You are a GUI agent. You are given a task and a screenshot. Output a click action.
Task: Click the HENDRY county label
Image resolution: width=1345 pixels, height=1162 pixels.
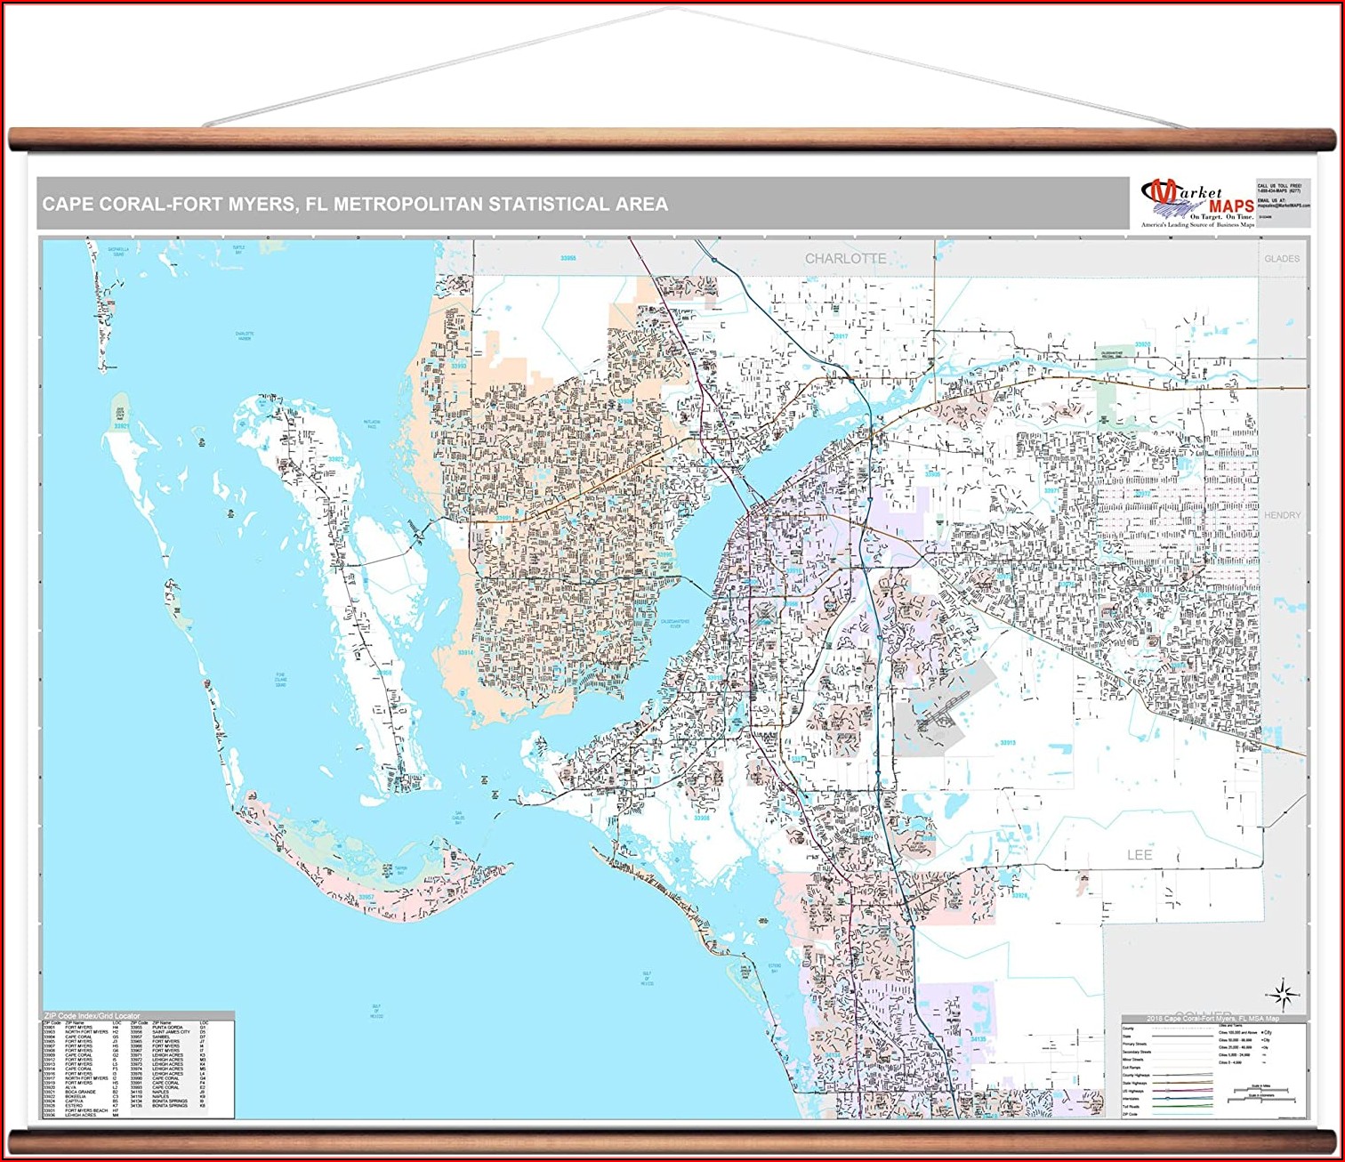1282,515
